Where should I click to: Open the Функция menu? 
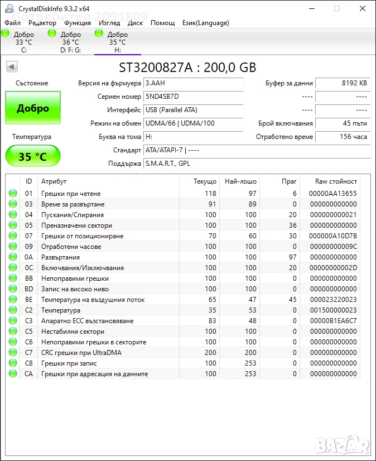coord(78,23)
